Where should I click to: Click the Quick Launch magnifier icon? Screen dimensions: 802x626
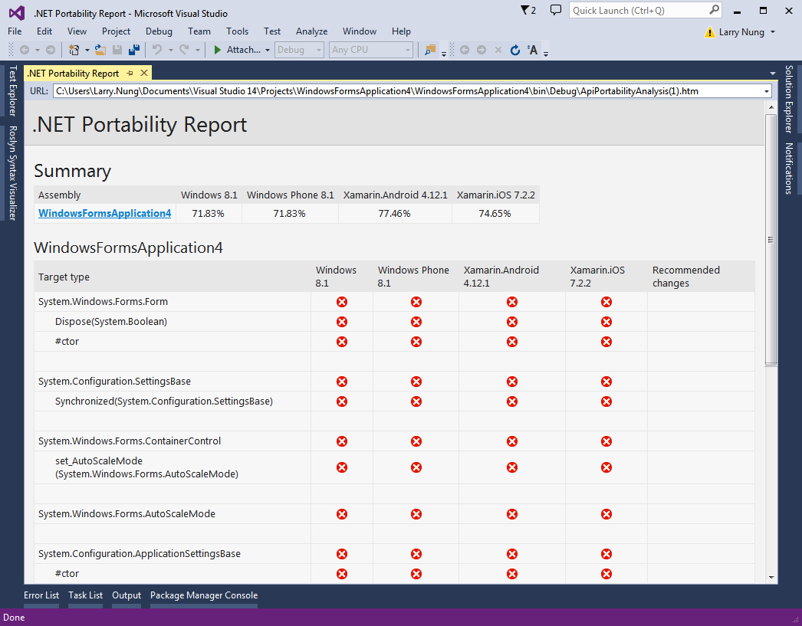714,10
